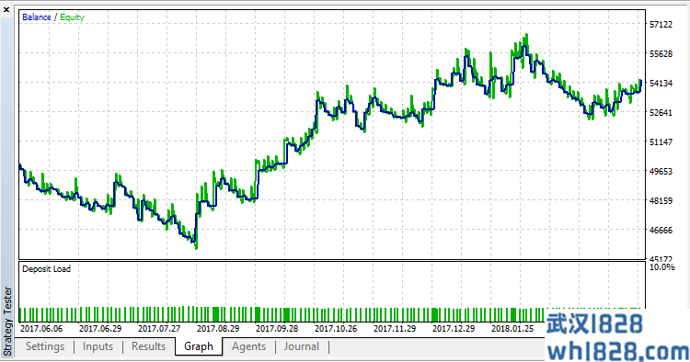Click the 2017.08.29 date label
Image resolution: width=690 pixels, height=362 pixels.
(218, 329)
